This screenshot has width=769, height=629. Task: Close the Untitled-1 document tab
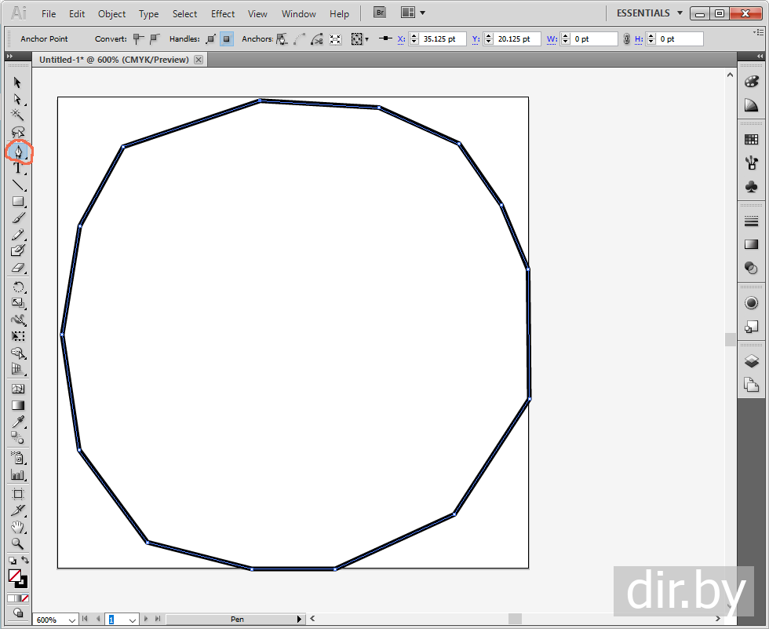[199, 60]
